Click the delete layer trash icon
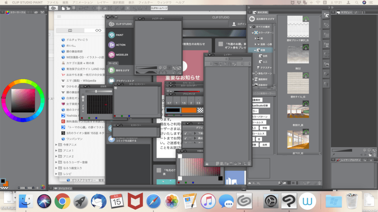The width and height of the screenshot is (378, 212). click(x=249, y=163)
